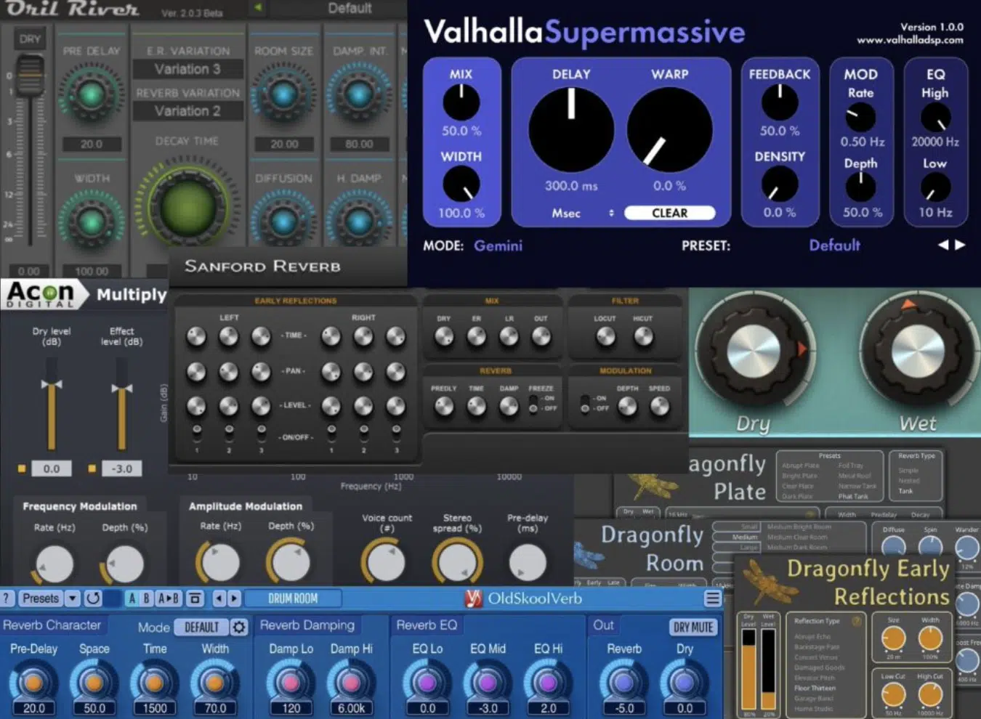Viewport: 981px width, 719px height.
Task: Toggle left early reflection 1 on/off switch
Action: [x=196, y=433]
